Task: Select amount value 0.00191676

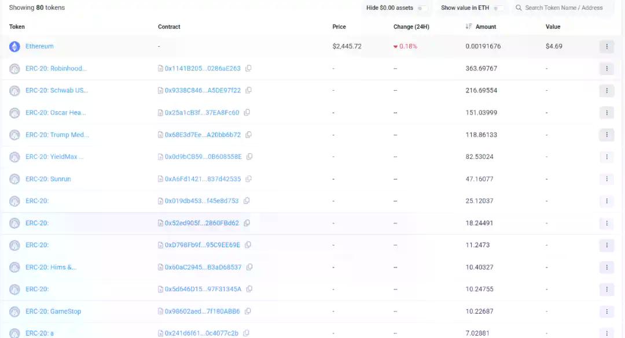Action: [483, 46]
